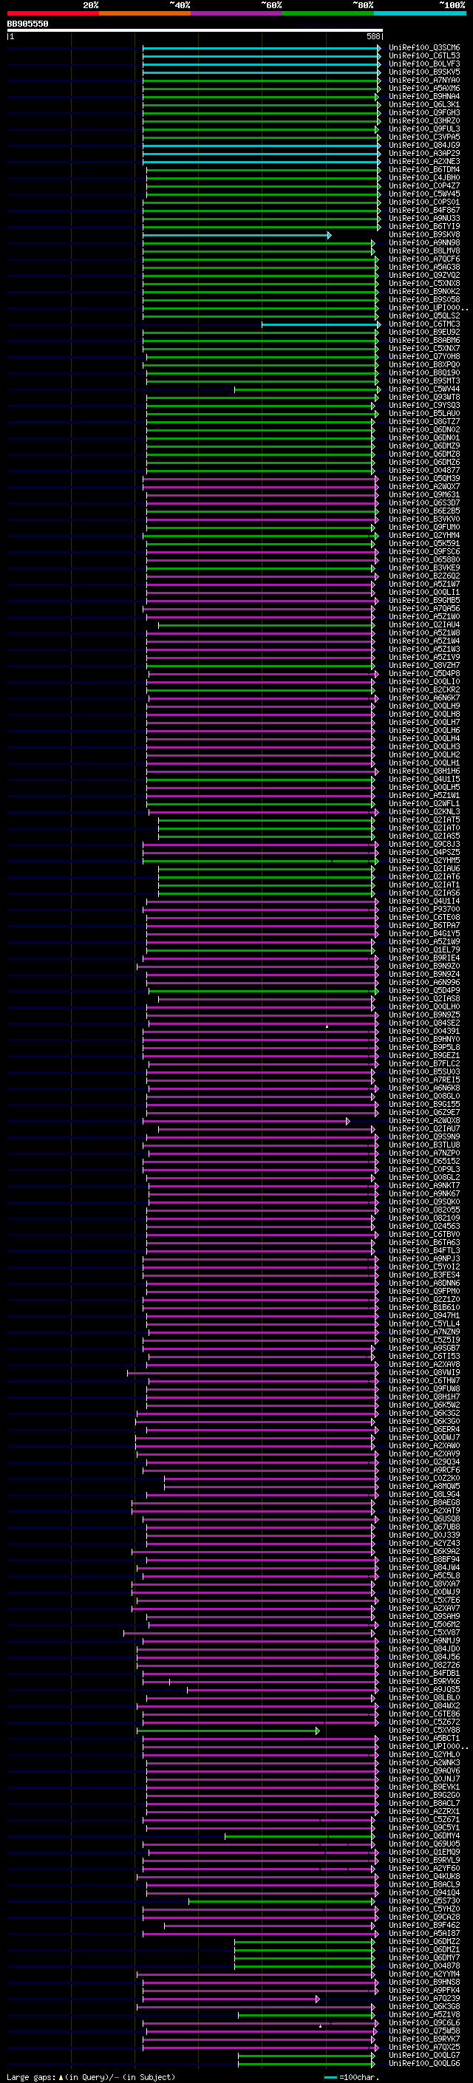Open hit UniRef100_Q3SCM6
Screen dimensions: 473x2083
pyautogui.click(x=424, y=48)
